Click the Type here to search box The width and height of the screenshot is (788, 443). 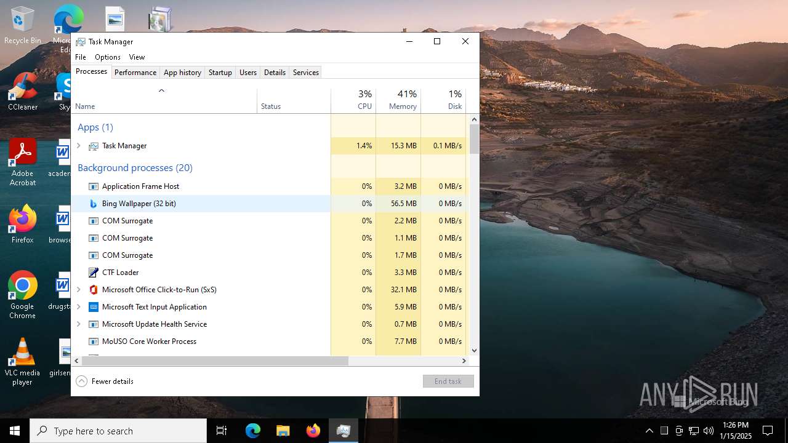118,431
